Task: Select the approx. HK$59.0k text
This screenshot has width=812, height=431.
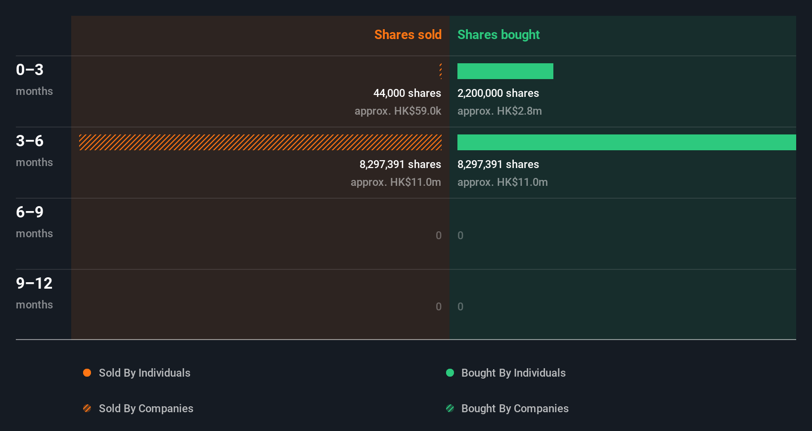Action: pyautogui.click(x=398, y=111)
